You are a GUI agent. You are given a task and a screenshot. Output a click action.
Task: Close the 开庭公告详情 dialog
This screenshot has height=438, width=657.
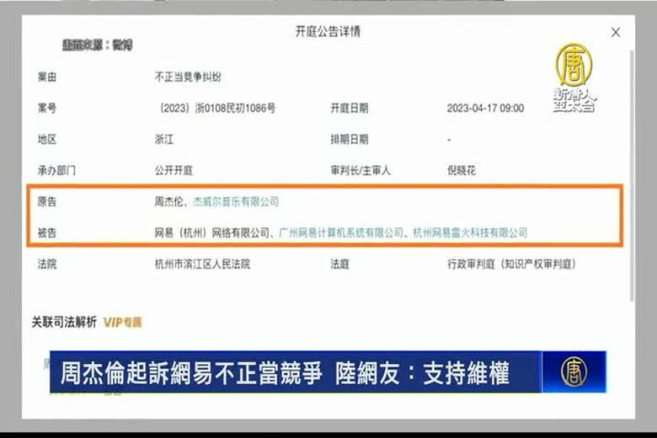point(615,33)
